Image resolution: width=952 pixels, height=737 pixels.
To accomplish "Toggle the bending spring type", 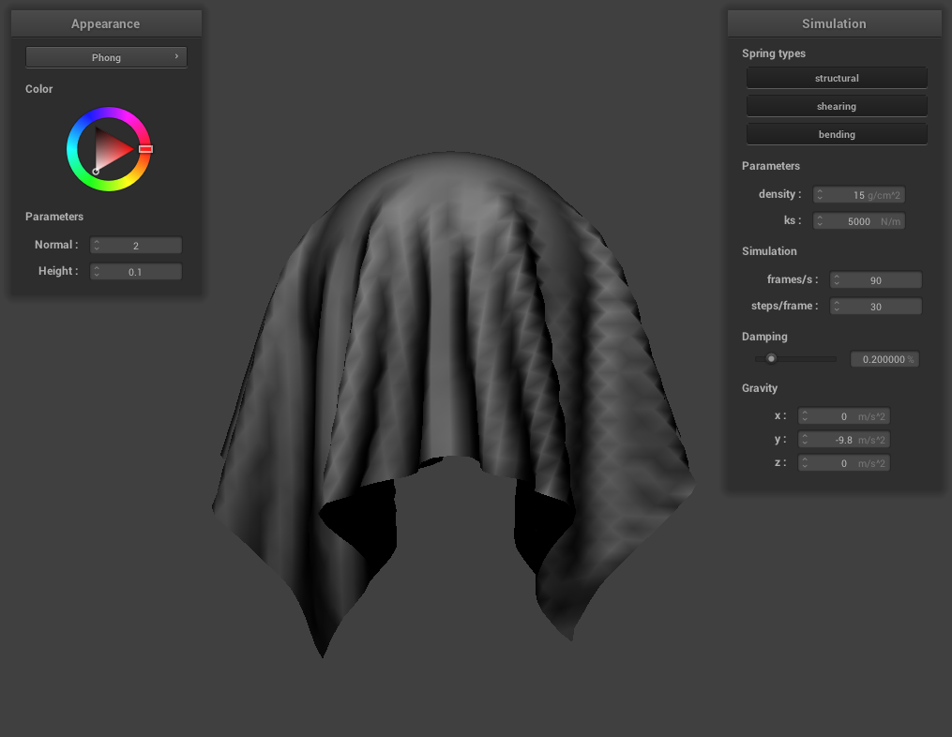I will 837,134.
